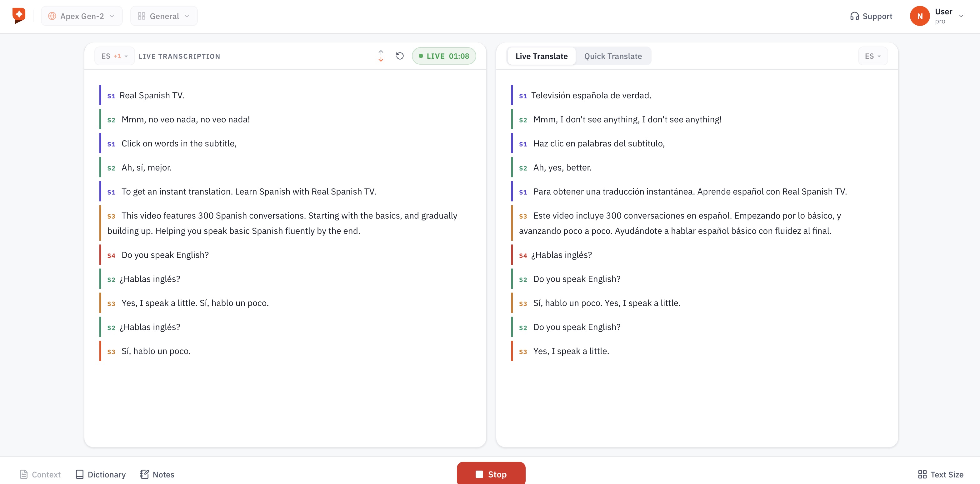Viewport: 980px width, 484px height.
Task: Click the Stop recording button
Action: coord(491,474)
